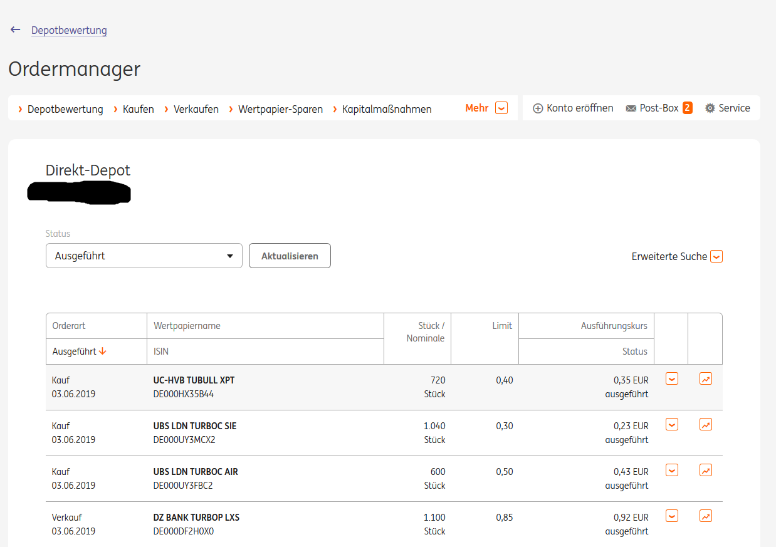The image size is (776, 547).
Task: Expand order details for DZ BANK TURBOP LXS
Action: [x=672, y=516]
